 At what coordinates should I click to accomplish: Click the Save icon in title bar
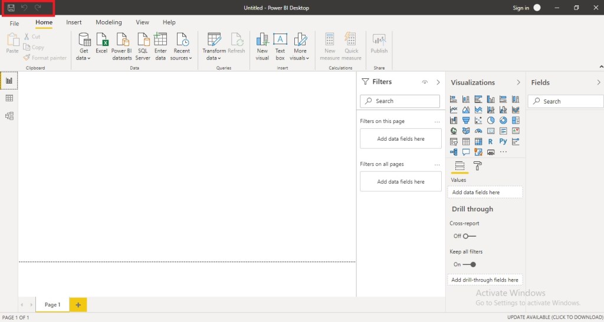[x=11, y=8]
